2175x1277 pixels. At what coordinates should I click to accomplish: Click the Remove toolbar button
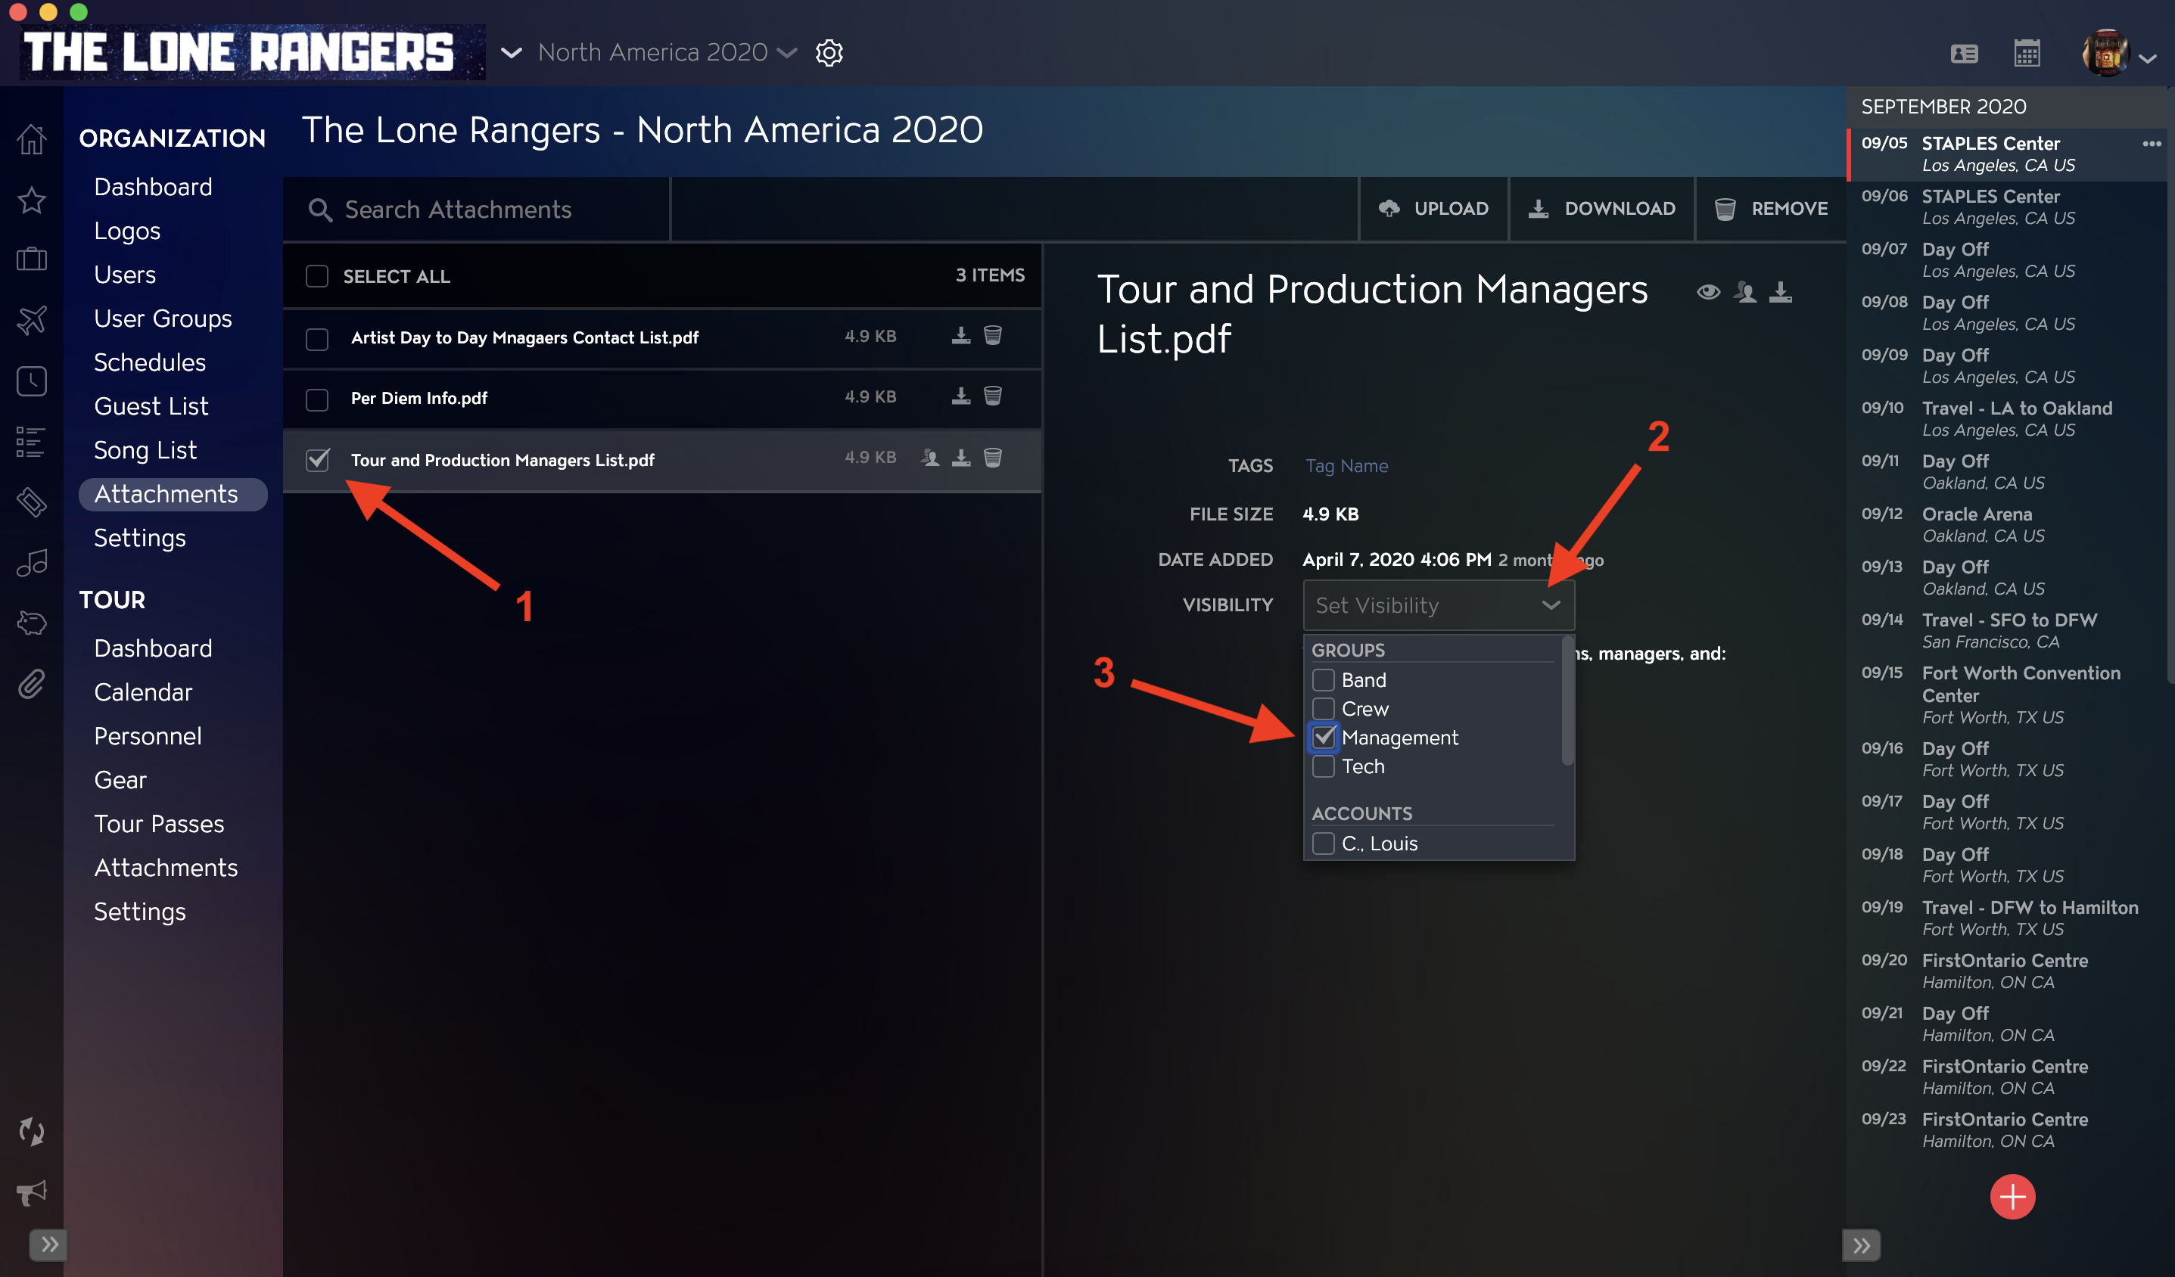(1771, 208)
